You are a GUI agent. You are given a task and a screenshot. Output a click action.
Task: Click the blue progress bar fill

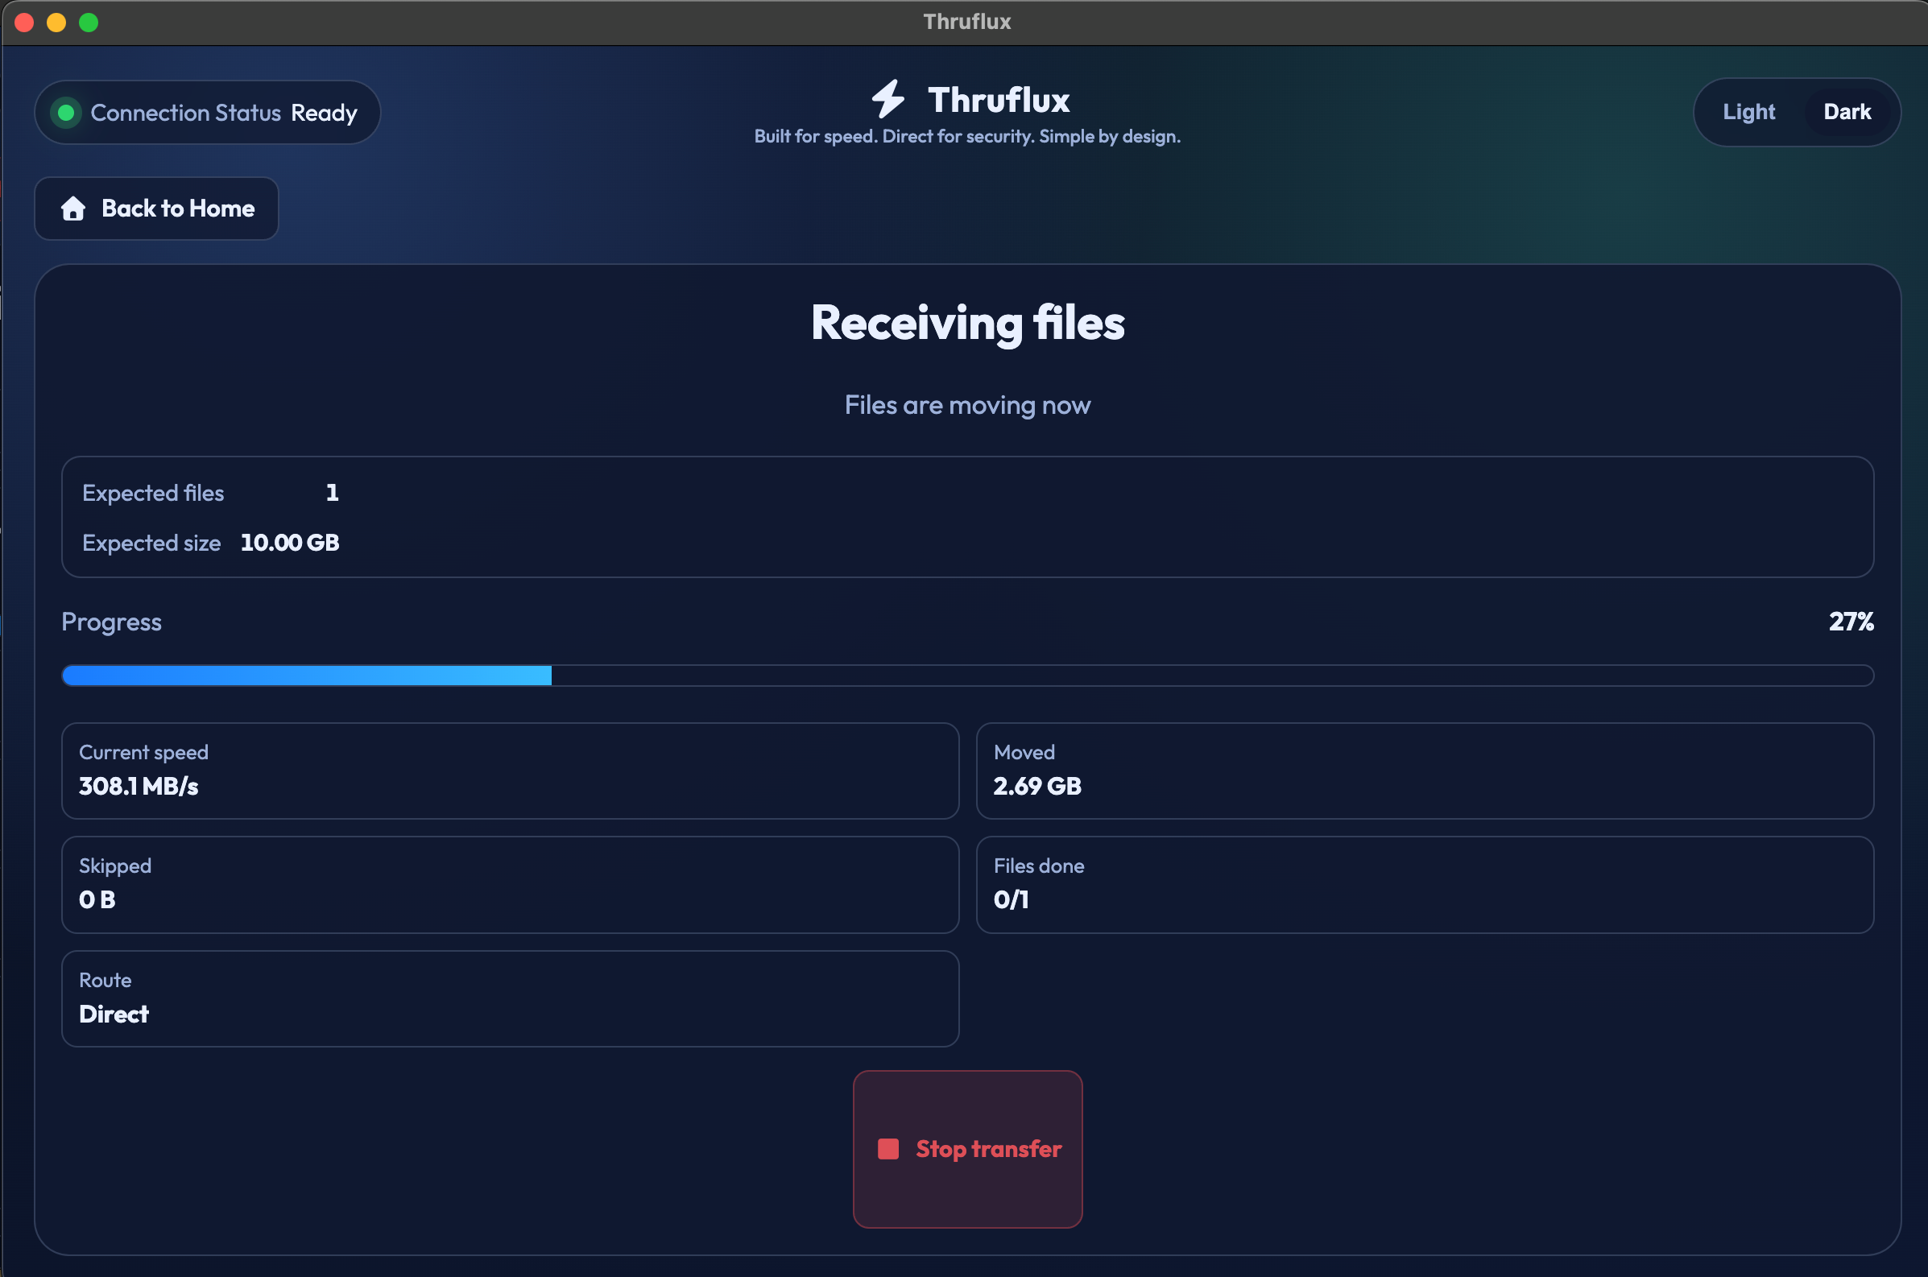pos(306,676)
